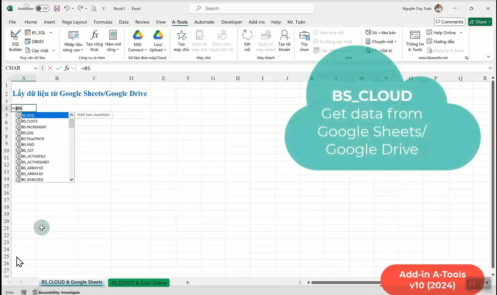Click Kết nối connection button

pyautogui.click(x=247, y=41)
